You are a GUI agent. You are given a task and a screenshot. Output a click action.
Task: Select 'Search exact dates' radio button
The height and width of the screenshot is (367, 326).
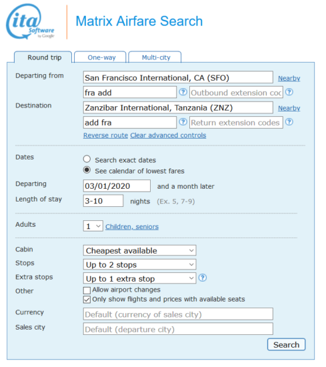87,159
